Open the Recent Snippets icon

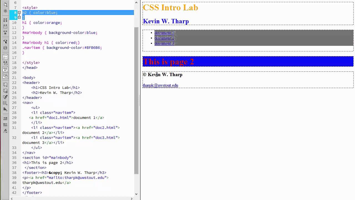pos(5,103)
